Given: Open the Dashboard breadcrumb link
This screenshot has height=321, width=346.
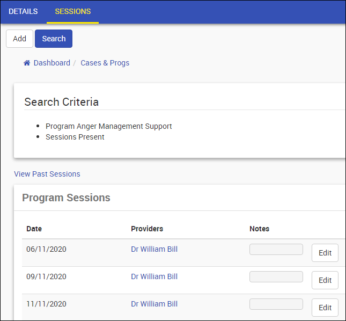Looking at the screenshot, I should [51, 63].
